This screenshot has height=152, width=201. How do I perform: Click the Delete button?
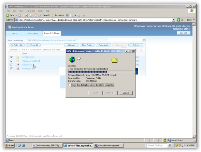point(135,45)
